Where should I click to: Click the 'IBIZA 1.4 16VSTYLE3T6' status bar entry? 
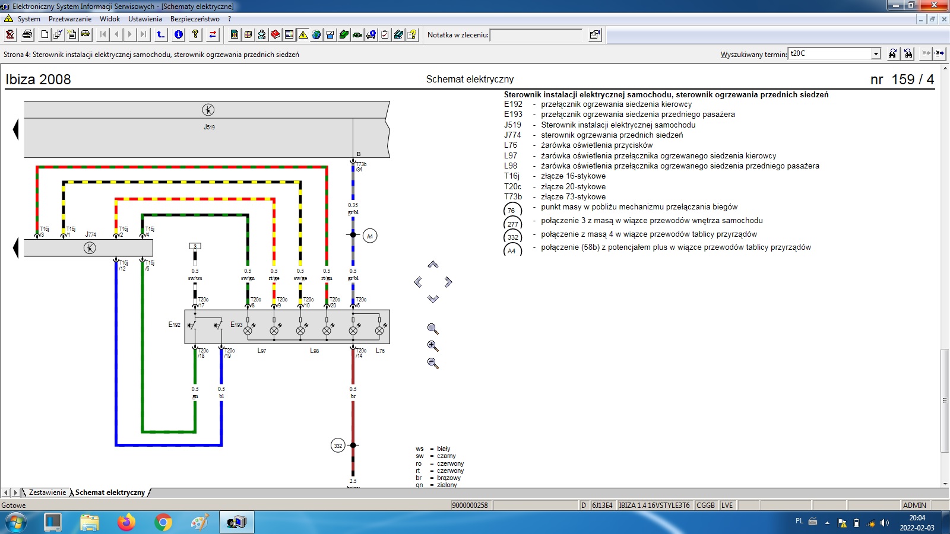(x=654, y=506)
